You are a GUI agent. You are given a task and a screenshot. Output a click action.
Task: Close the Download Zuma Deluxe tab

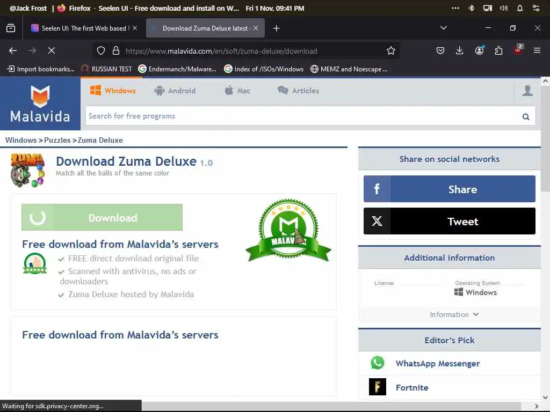tap(256, 28)
